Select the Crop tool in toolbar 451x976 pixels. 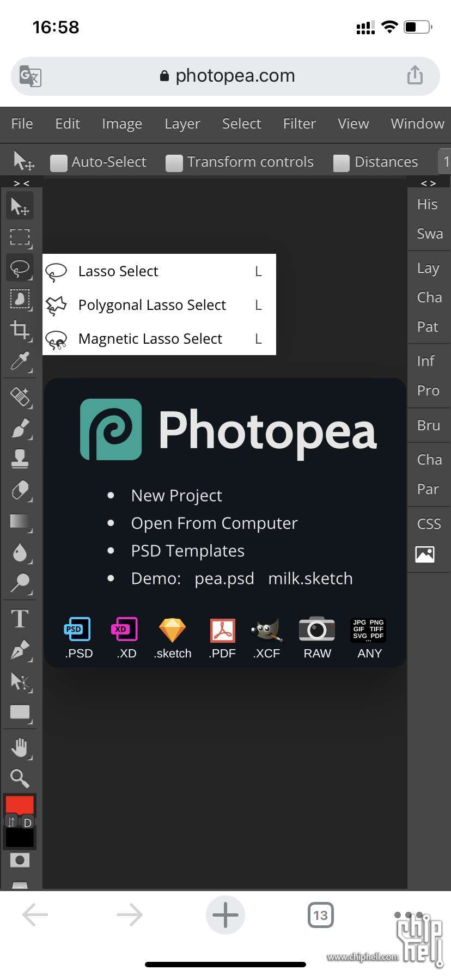[20, 330]
